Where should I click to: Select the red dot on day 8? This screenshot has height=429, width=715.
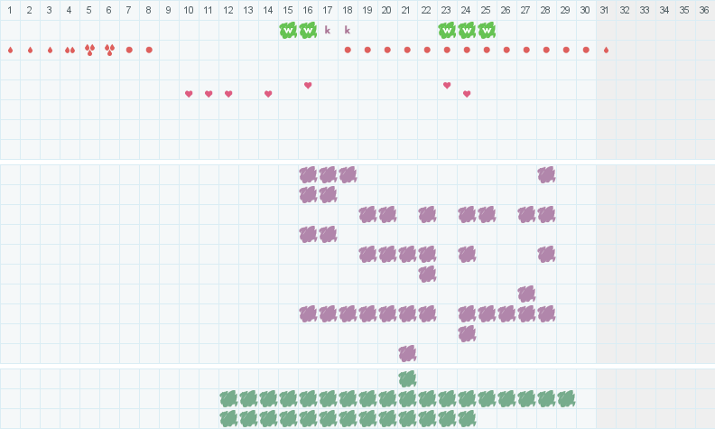tap(149, 50)
